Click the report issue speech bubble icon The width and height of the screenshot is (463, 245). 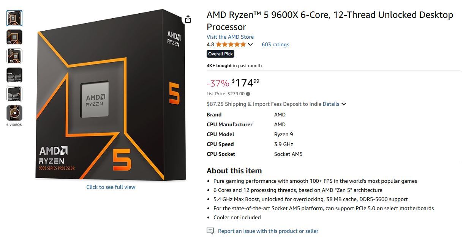coord(210,231)
